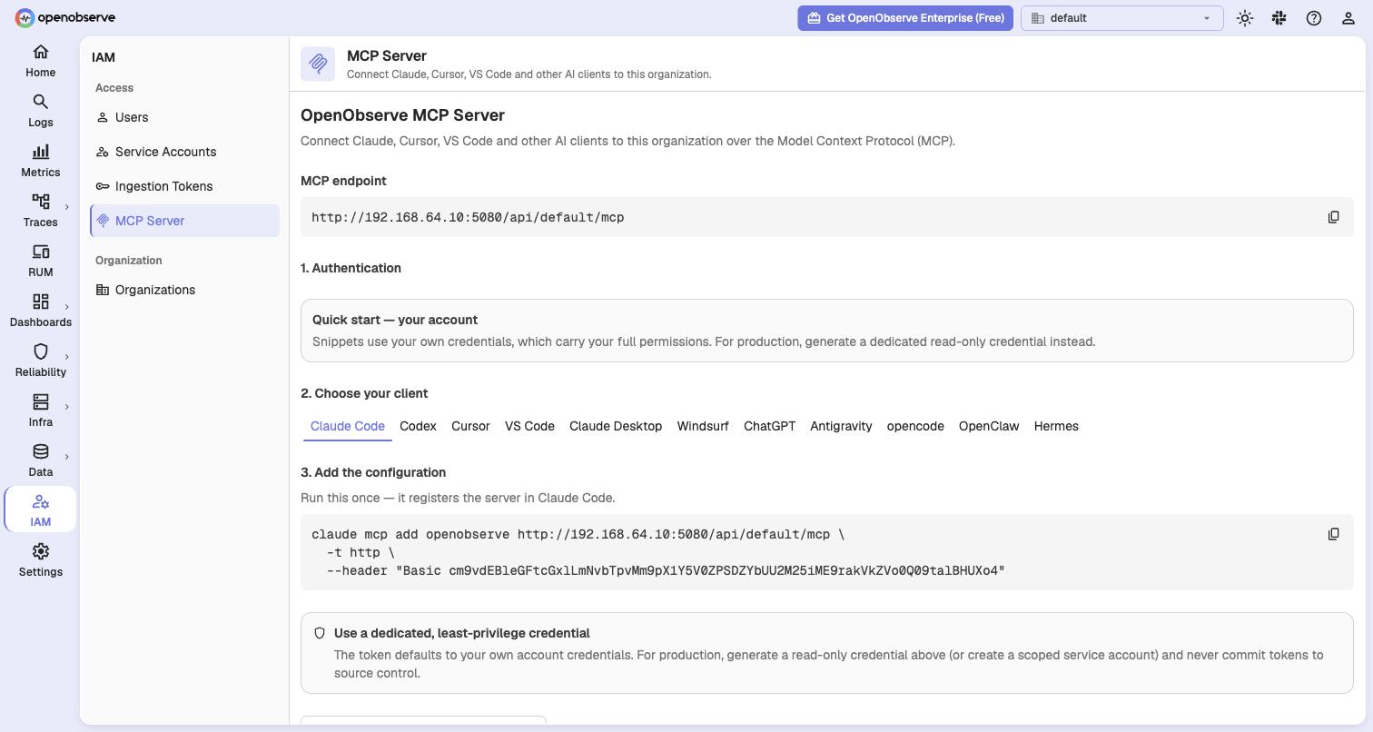Switch to the ChatGPT client tab
The height and width of the screenshot is (732, 1373).
[769, 426]
